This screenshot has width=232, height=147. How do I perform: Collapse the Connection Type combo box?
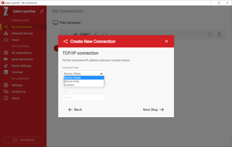(101, 74)
